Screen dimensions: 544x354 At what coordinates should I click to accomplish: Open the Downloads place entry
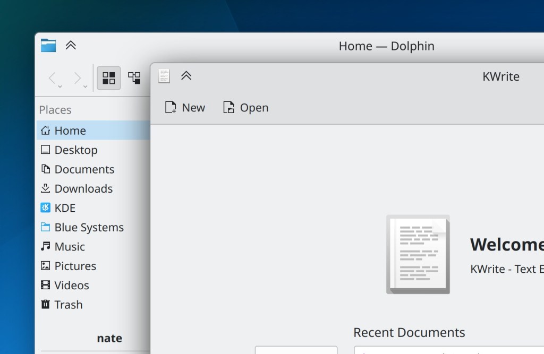click(x=83, y=189)
